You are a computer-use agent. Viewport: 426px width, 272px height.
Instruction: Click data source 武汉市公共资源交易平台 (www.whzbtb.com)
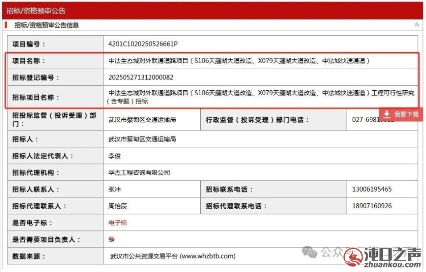click(173, 256)
